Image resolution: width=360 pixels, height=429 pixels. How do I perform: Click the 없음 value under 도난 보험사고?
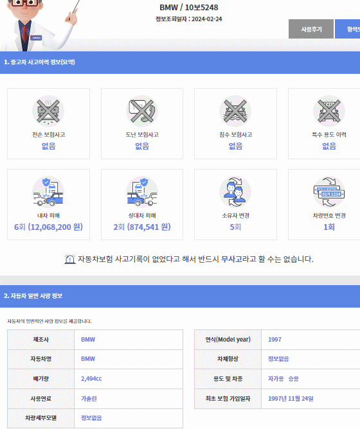click(x=142, y=146)
